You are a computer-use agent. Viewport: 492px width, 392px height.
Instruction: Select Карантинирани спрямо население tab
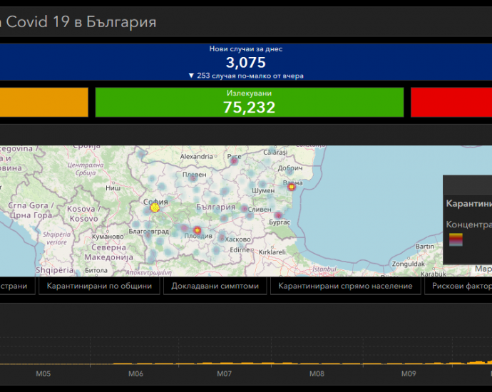coord(345,286)
